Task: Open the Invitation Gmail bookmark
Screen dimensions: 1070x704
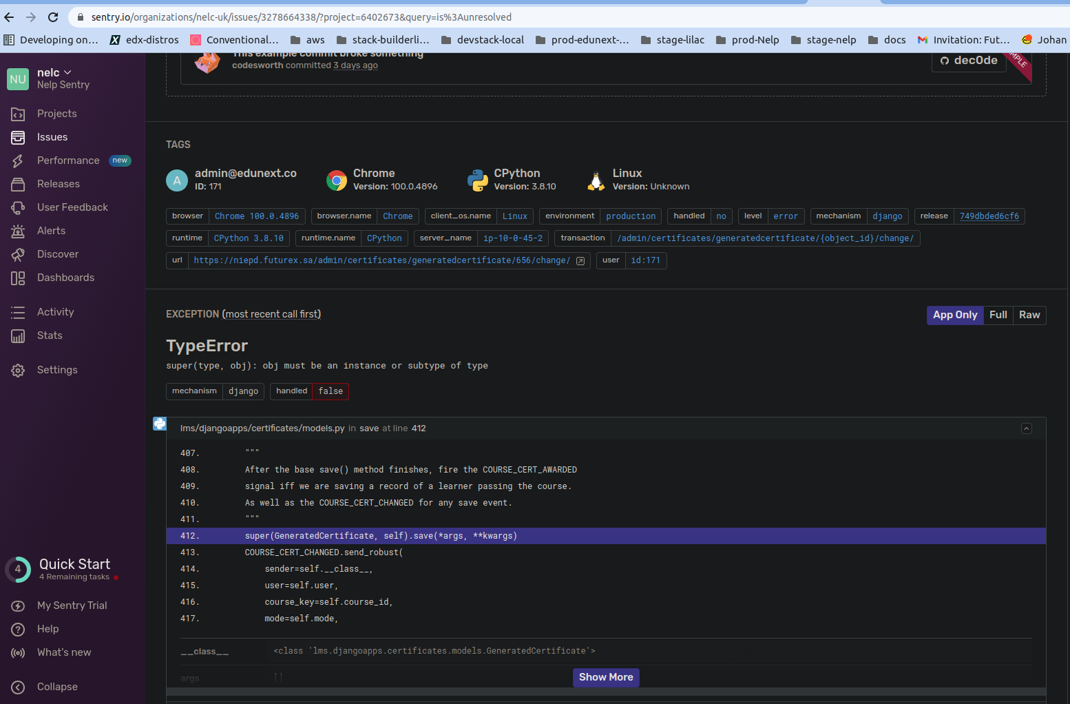Action: click(x=964, y=40)
